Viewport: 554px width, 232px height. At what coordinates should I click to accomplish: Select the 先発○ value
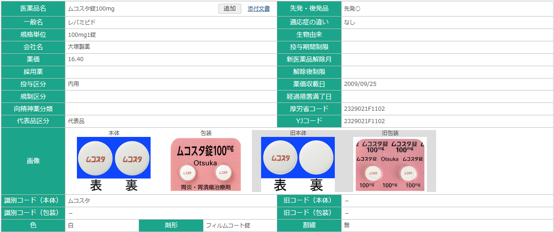[352, 9]
